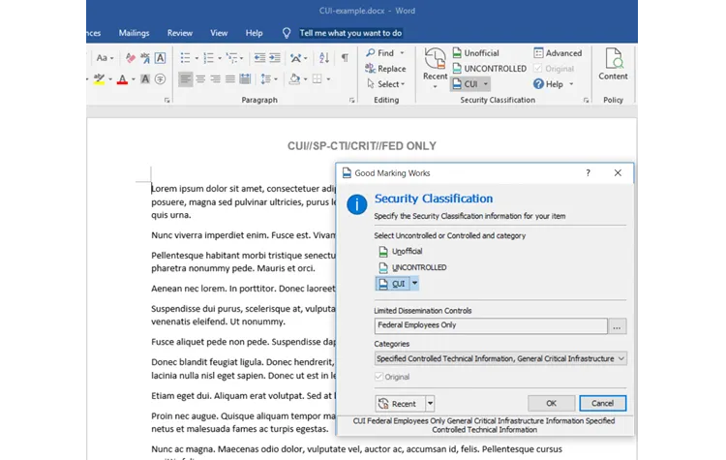This screenshot has width=726, height=460.
Task: Toggle the show paragraph marks icon
Action: tap(345, 58)
